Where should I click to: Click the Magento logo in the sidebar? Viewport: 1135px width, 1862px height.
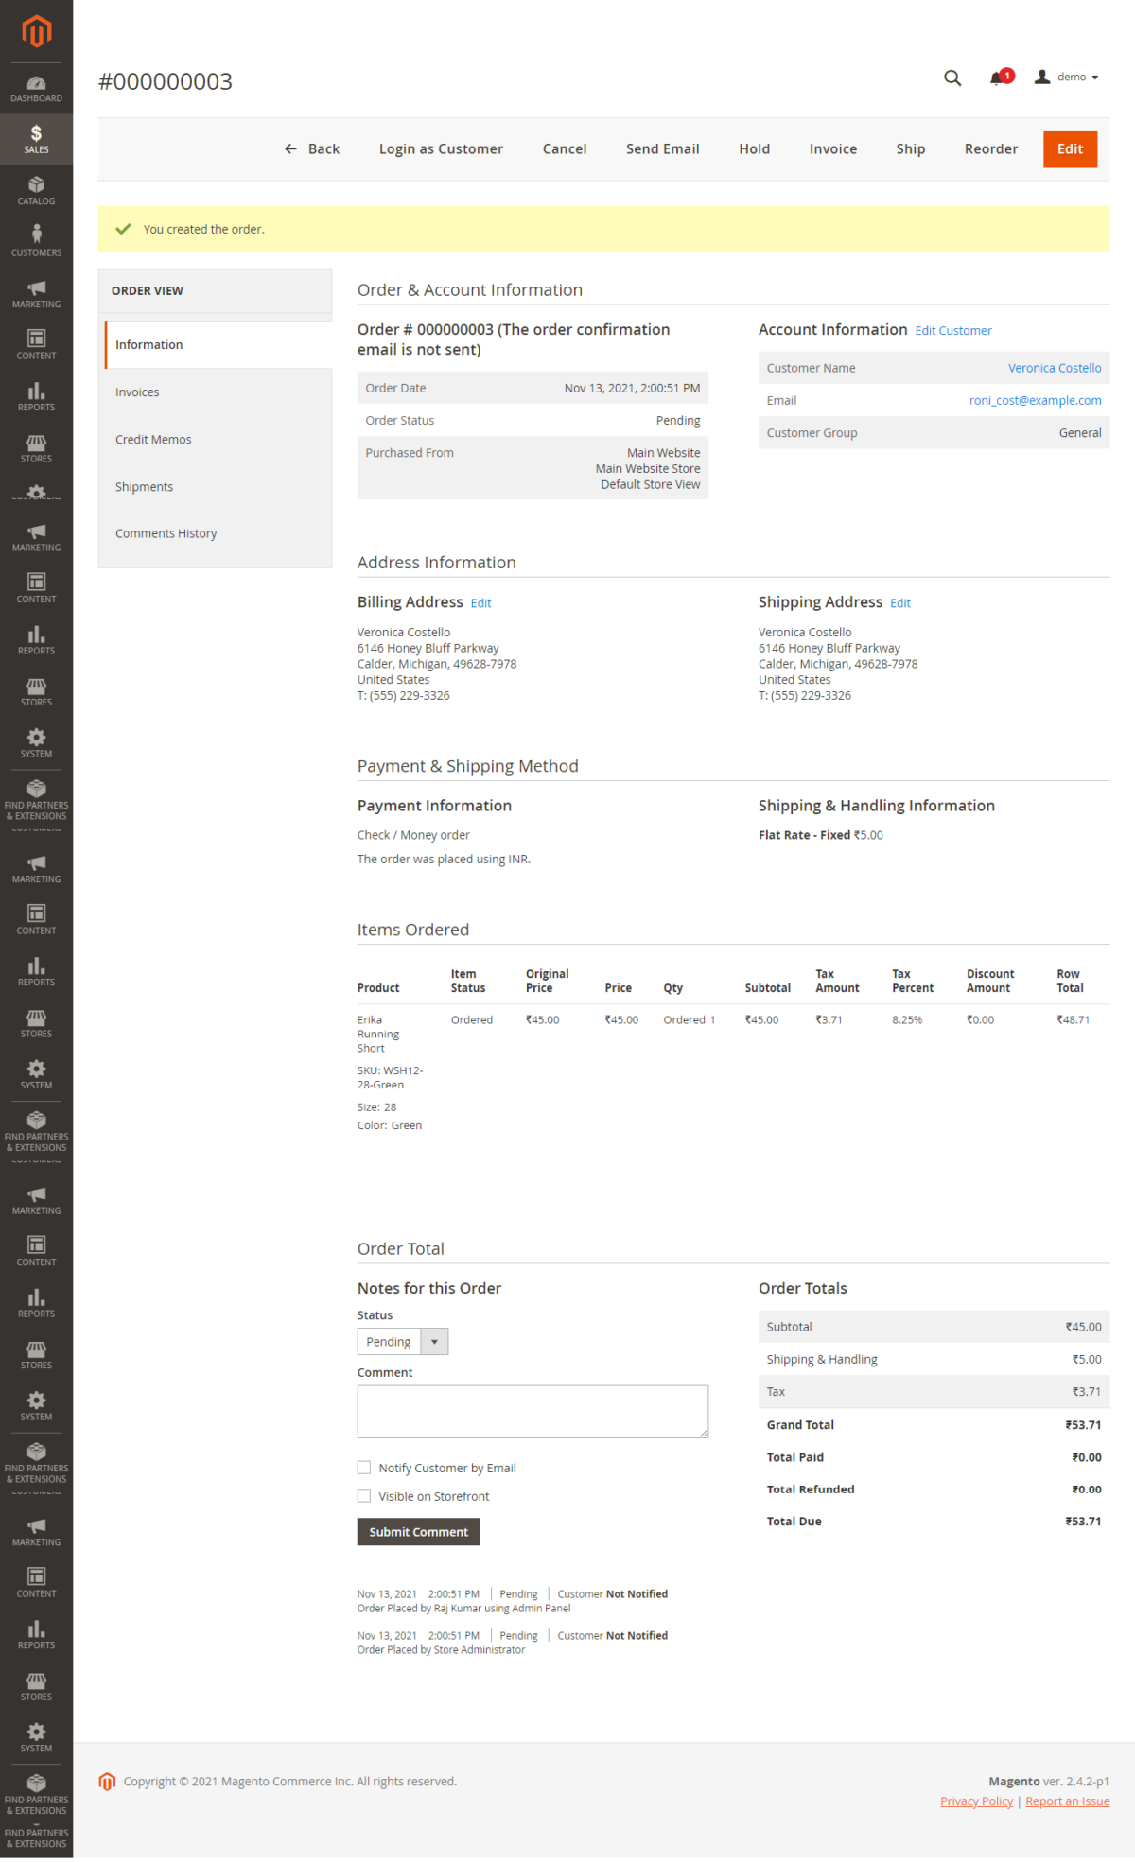[36, 31]
